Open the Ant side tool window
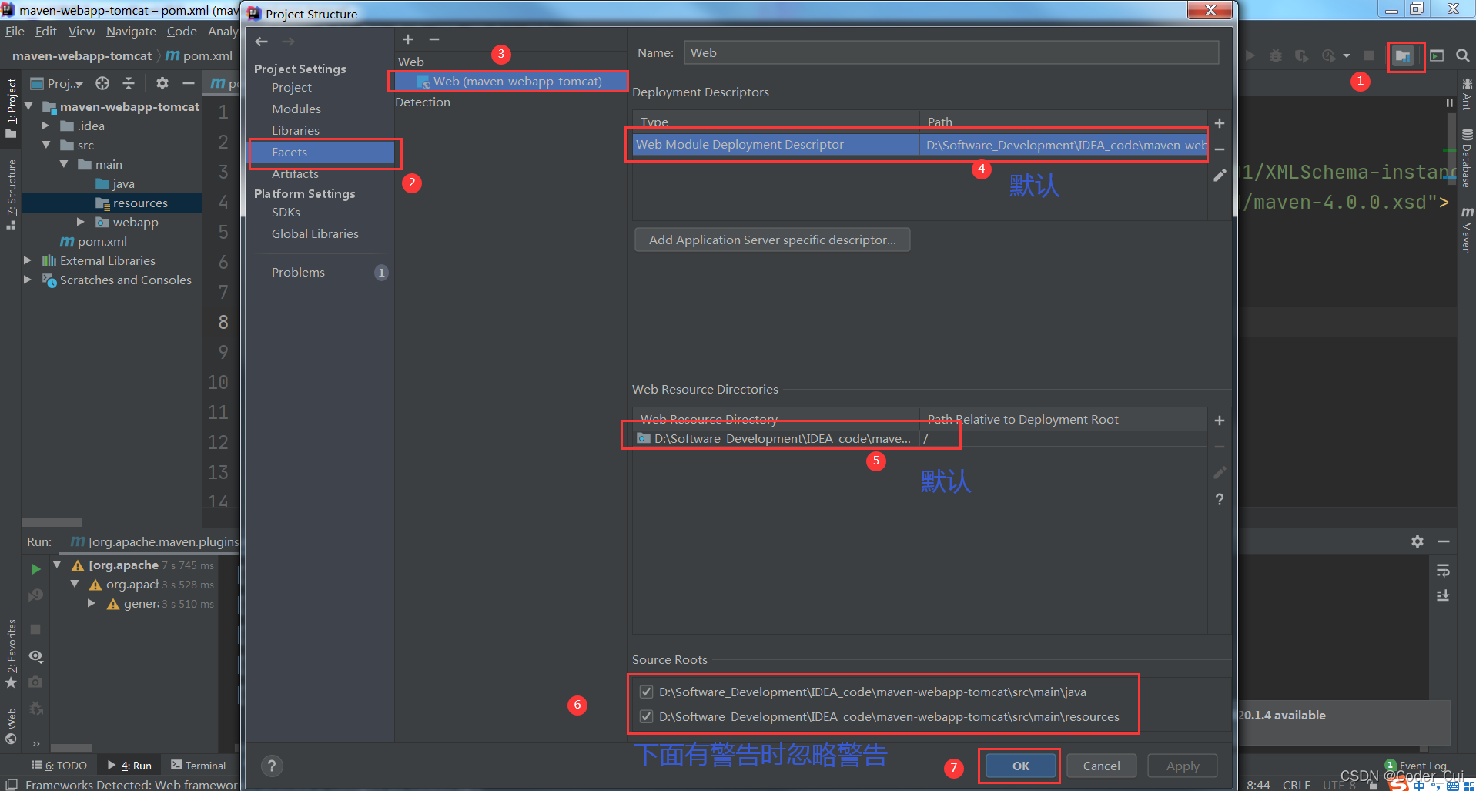The height and width of the screenshot is (791, 1476). [x=1467, y=95]
